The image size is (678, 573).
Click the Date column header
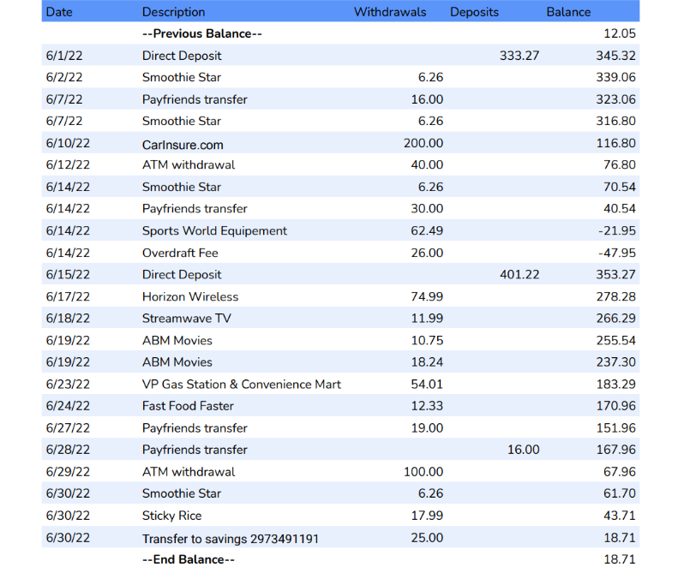tap(59, 12)
